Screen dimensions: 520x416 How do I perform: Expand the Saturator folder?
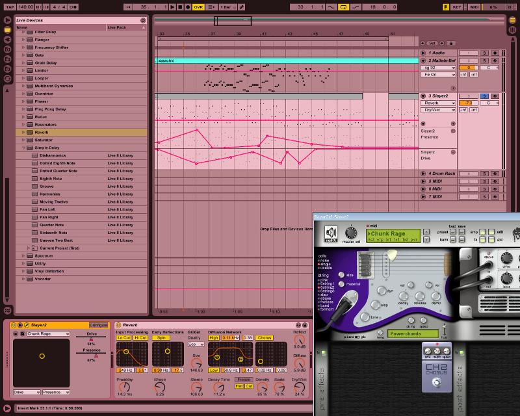click(23, 140)
